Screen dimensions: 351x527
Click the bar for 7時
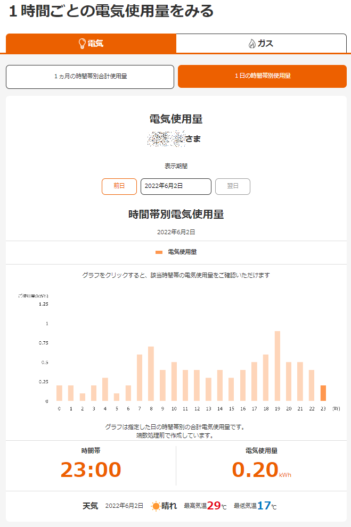[x=140, y=378]
